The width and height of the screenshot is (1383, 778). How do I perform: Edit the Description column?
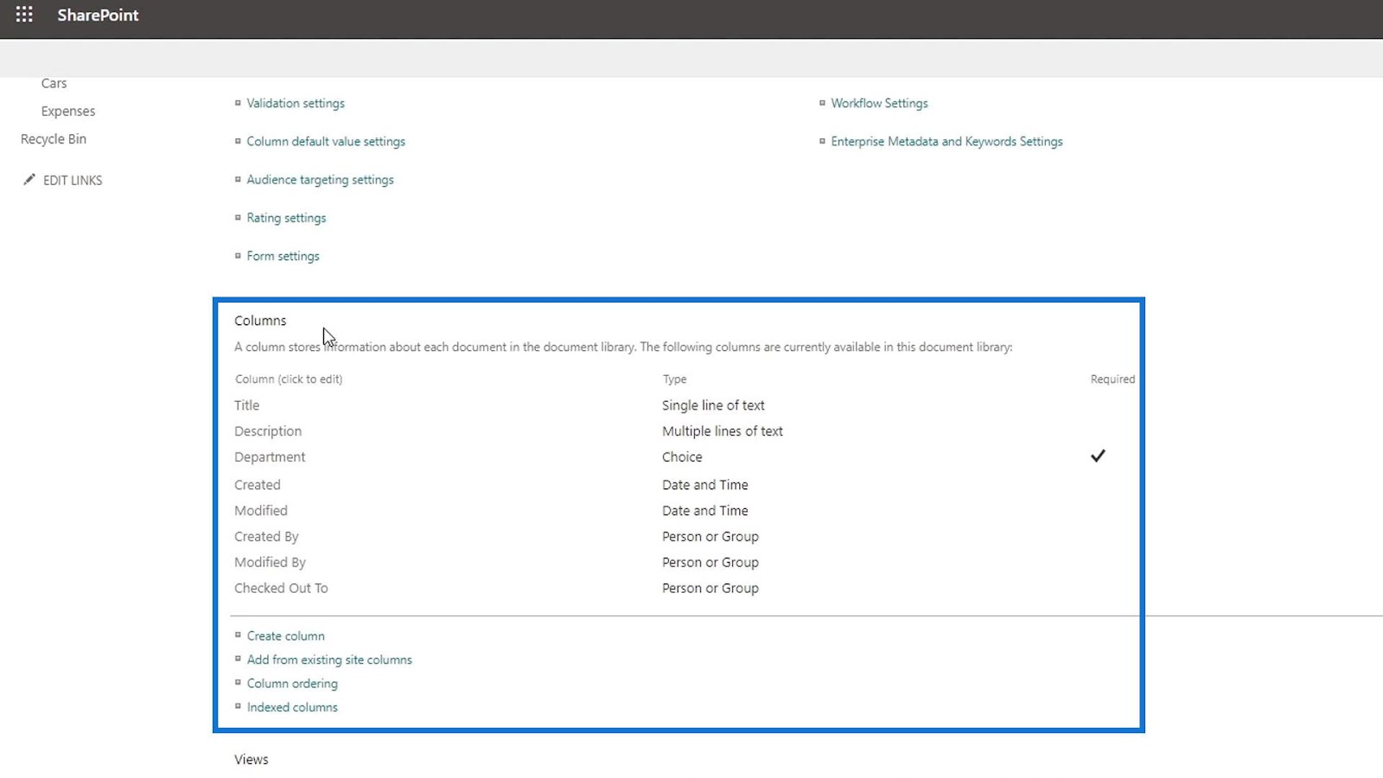(268, 430)
